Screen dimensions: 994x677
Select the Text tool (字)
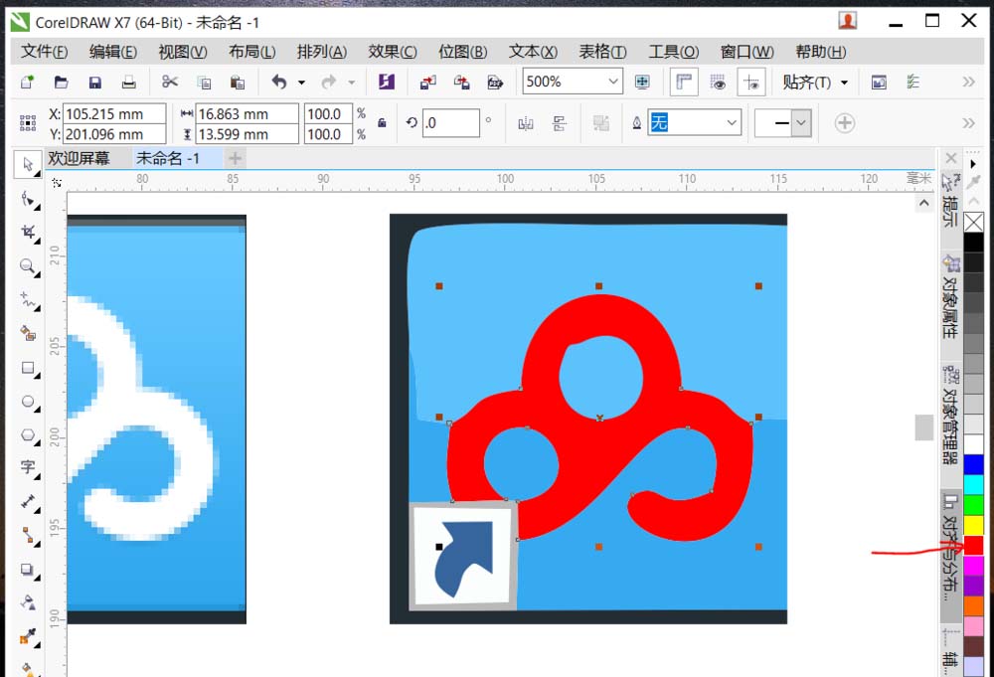27,468
